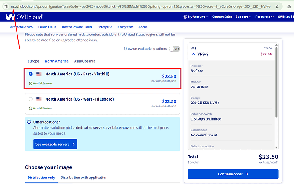Image resolution: width=294 pixels, height=184 pixels.
Task: Open Hosted Private Cloud menu
Action: (x=77, y=27)
